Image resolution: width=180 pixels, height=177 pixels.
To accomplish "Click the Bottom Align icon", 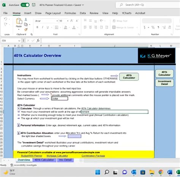I will 96,21.
